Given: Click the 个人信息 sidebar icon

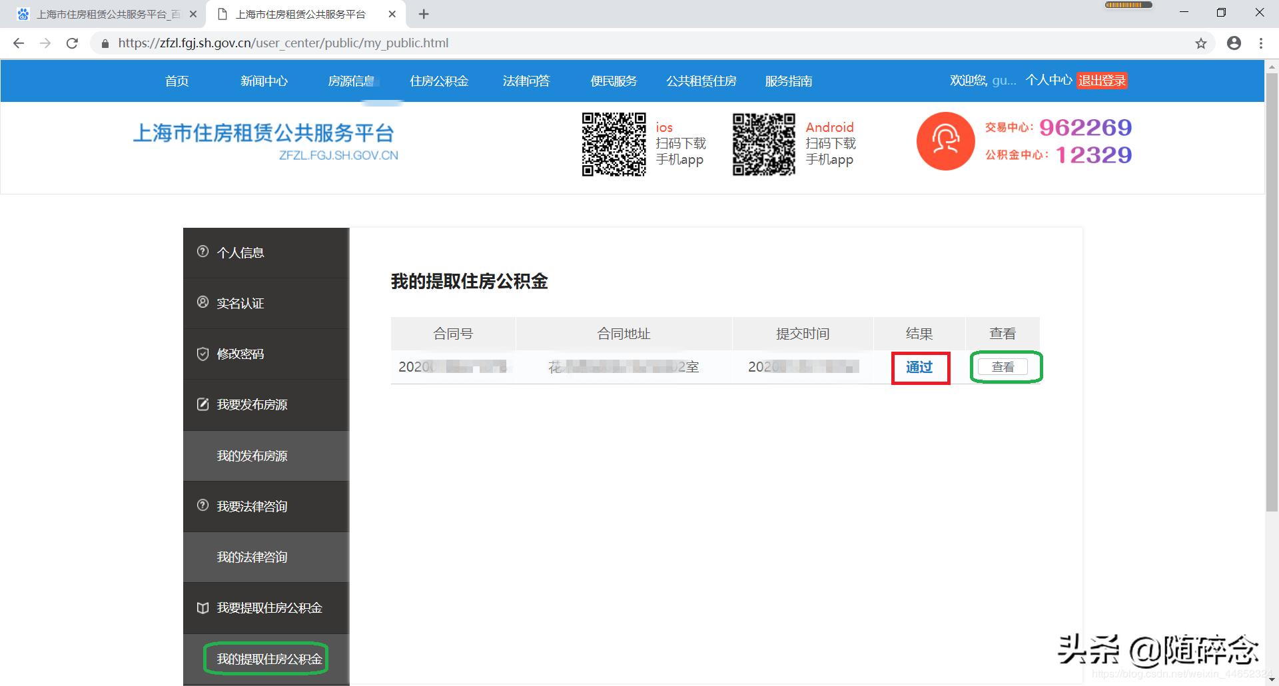Looking at the screenshot, I should (203, 252).
